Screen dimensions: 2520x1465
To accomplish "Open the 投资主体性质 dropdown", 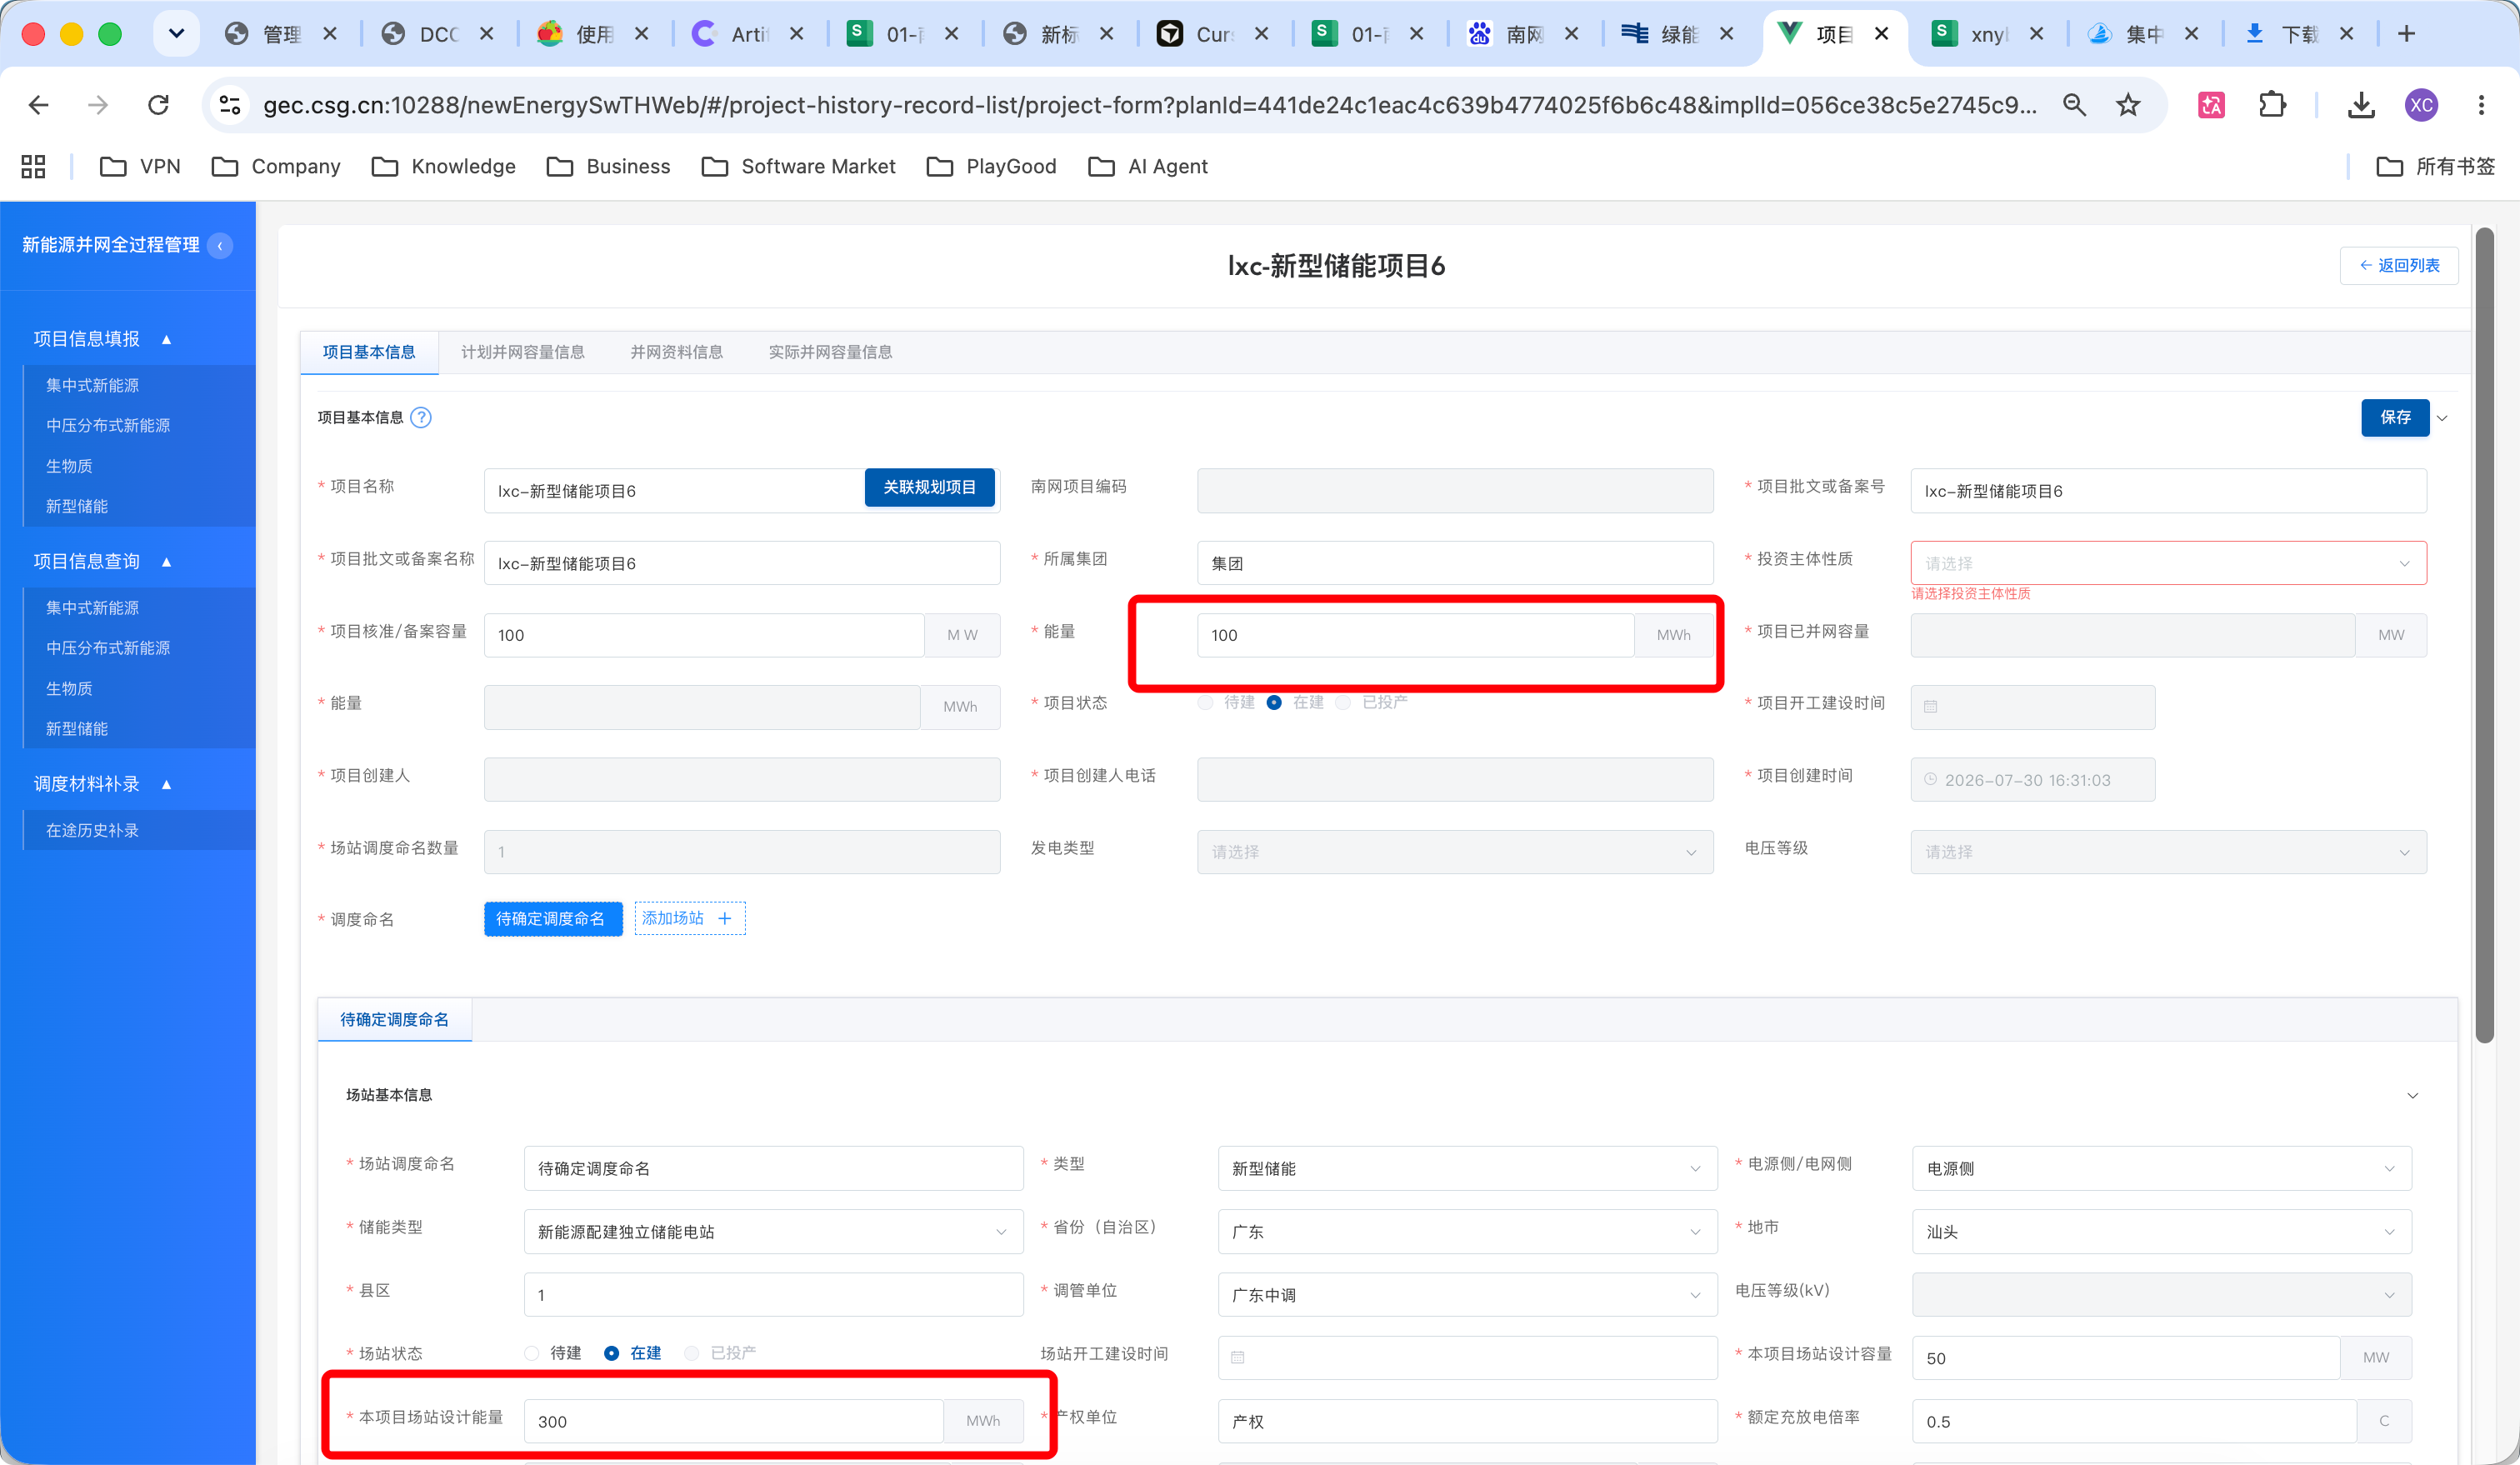I will [2168, 563].
